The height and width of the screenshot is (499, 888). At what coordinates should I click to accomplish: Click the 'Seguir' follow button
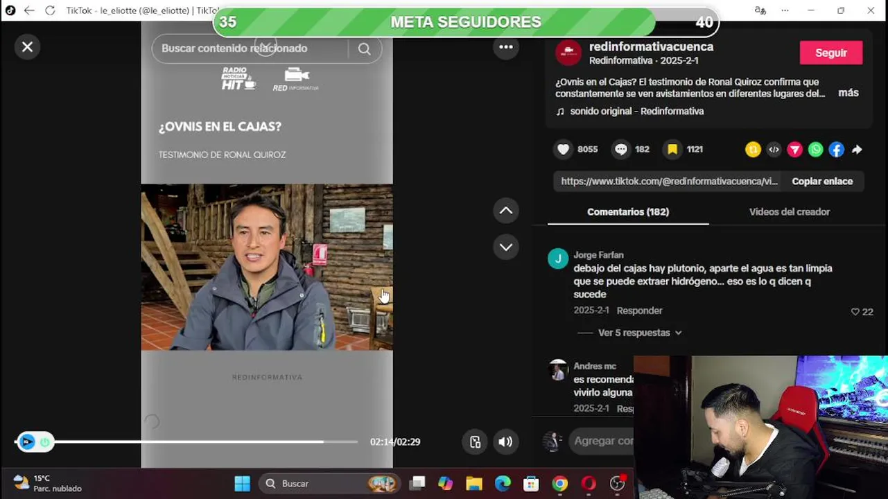click(830, 53)
